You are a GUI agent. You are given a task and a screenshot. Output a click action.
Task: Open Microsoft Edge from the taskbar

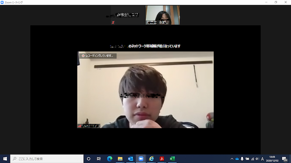110,159
